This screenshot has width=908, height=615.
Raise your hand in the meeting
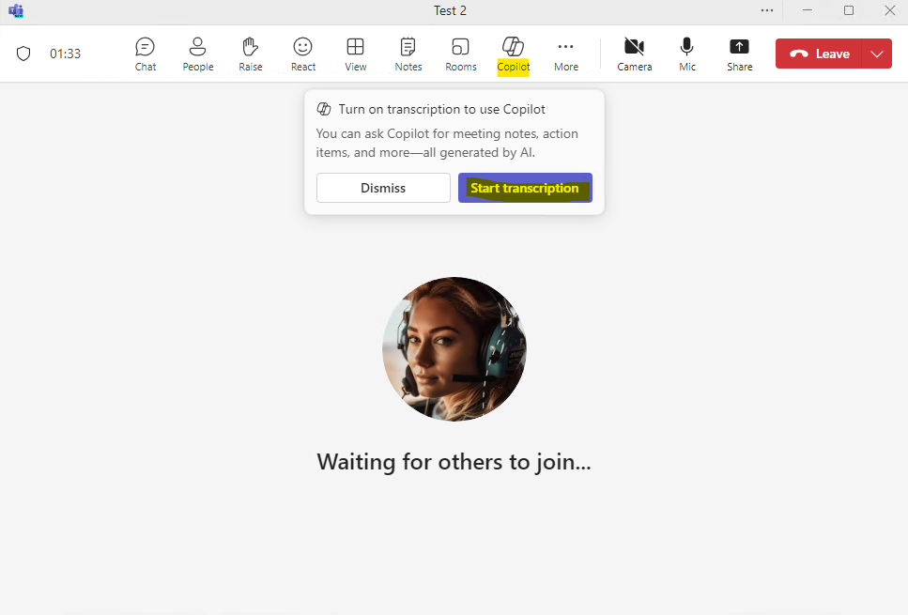[250, 54]
